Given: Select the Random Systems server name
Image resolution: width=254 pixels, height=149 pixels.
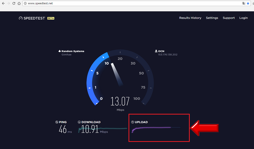Looking at the screenshot, I should click(x=73, y=51).
